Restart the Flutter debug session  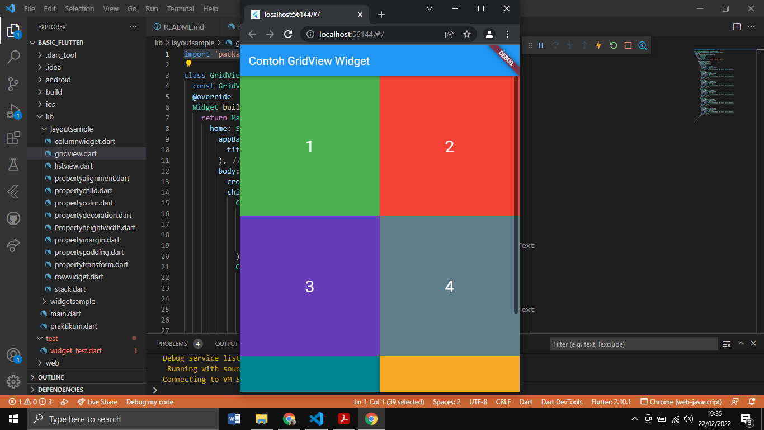[x=613, y=45]
